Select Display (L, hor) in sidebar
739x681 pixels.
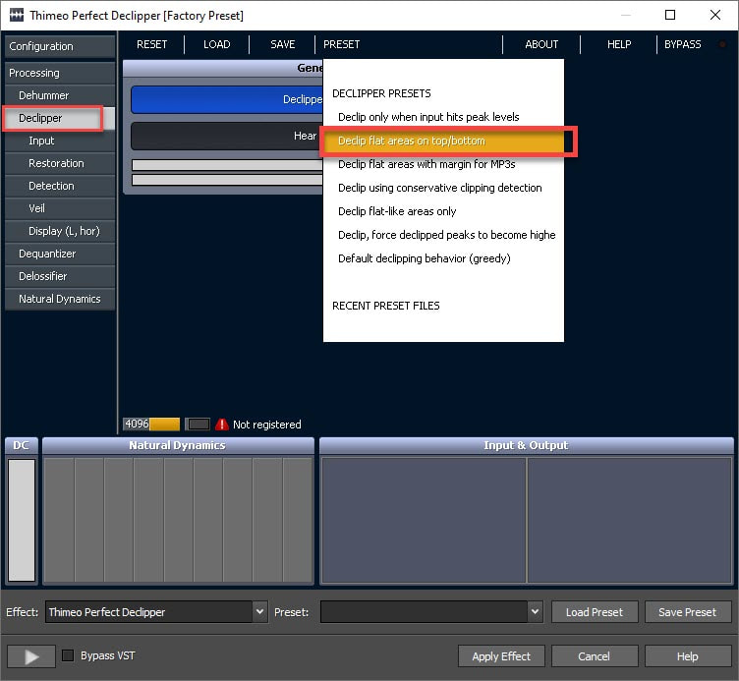click(x=60, y=231)
